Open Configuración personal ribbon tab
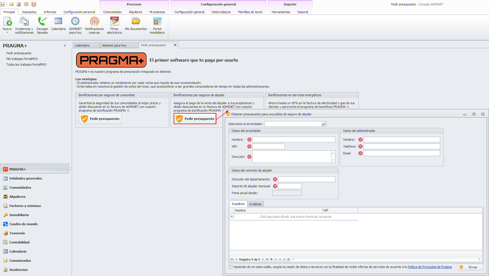Image resolution: width=489 pixels, height=276 pixels. (79, 12)
